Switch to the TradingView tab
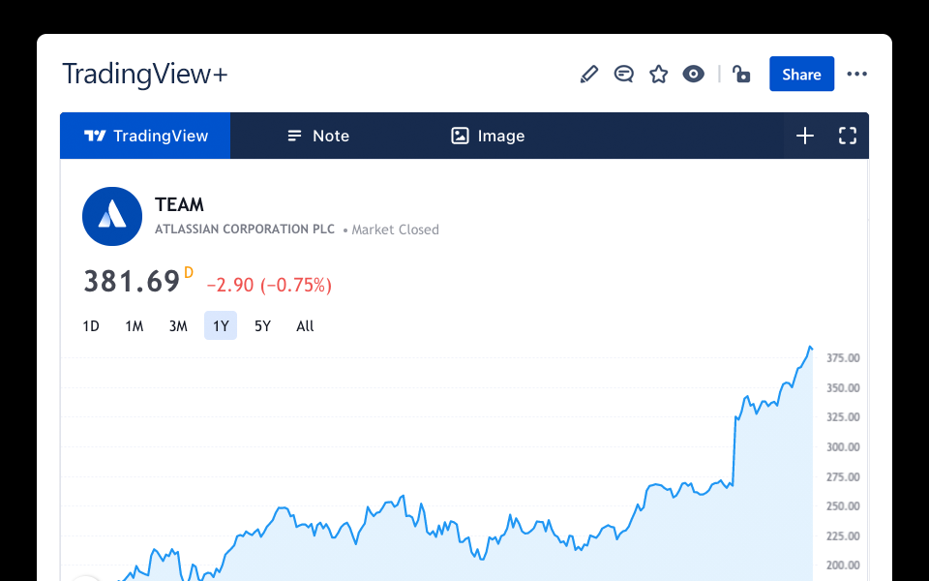The width and height of the screenshot is (929, 581). click(145, 136)
